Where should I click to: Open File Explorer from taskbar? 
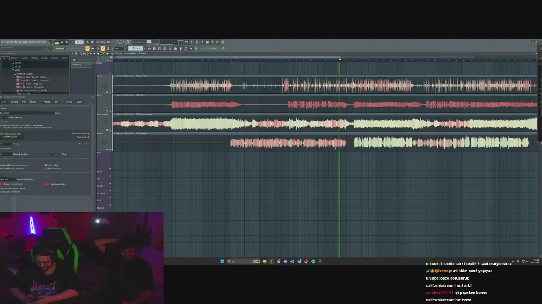point(264,261)
